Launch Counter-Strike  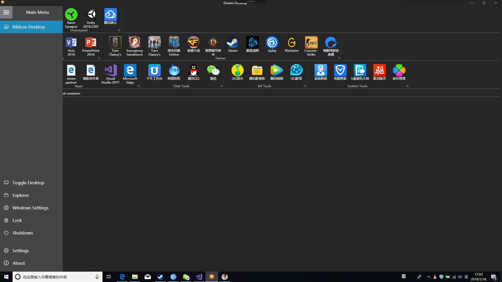pyautogui.click(x=311, y=46)
